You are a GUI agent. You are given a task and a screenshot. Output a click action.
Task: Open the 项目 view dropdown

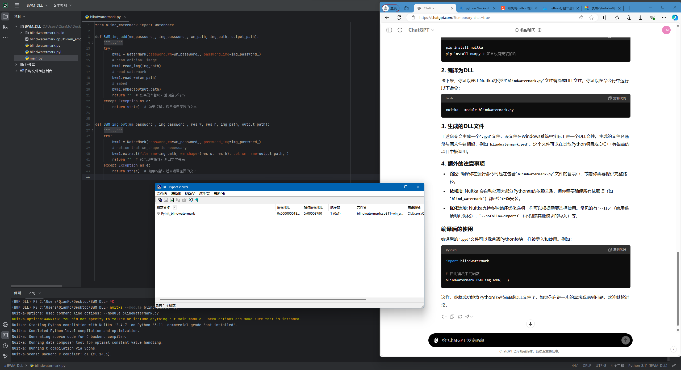coord(20,16)
